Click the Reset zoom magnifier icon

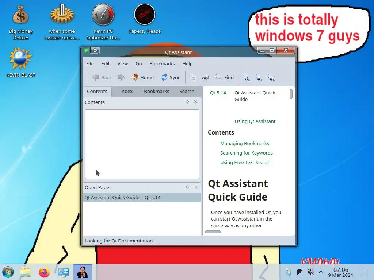click(271, 77)
